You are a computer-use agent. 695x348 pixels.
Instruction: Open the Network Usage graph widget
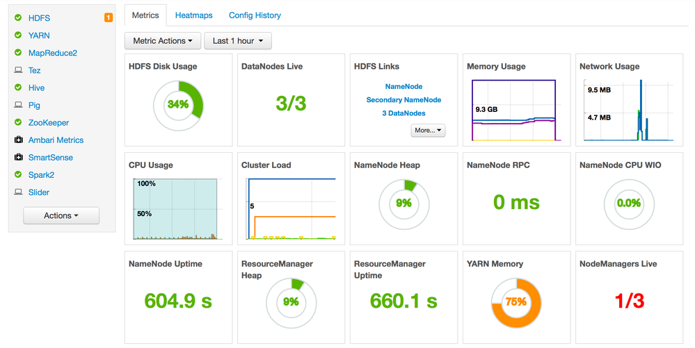pos(629,110)
